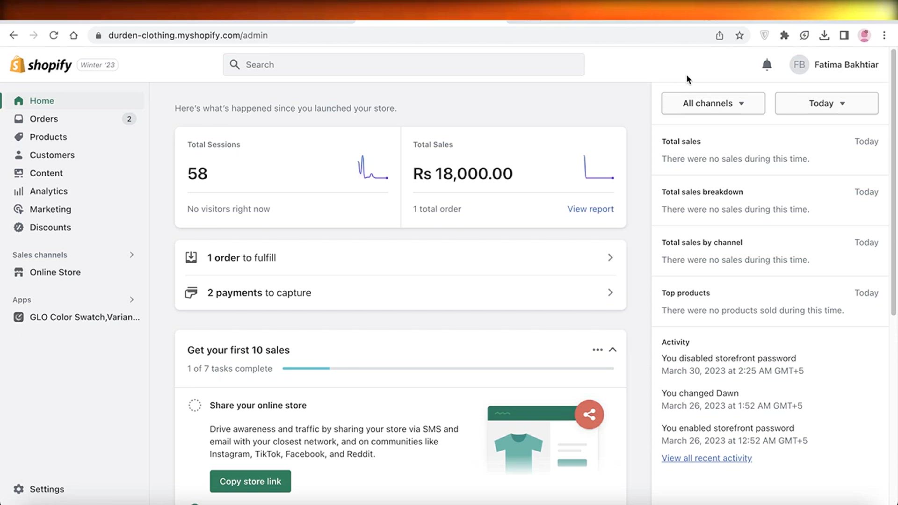Click the You changed Dawn activity entry
Screen dimensions: 898x505
coord(731,399)
